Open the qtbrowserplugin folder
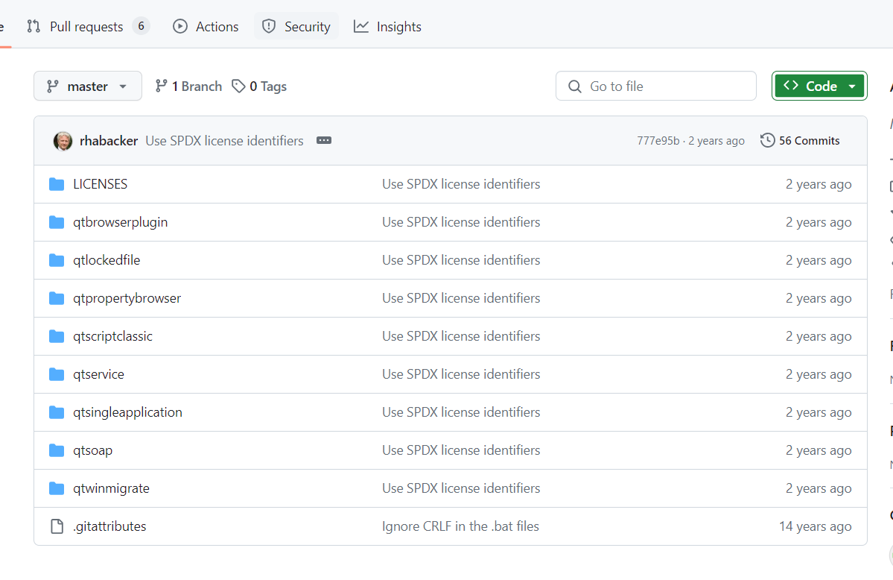This screenshot has height=580, width=893. pyautogui.click(x=120, y=222)
